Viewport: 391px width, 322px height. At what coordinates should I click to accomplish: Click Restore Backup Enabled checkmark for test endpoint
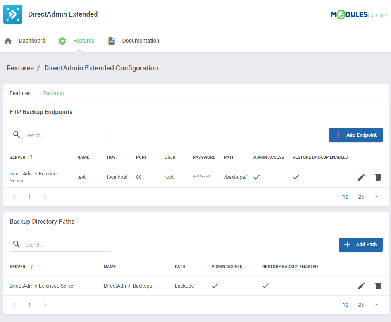296,177
